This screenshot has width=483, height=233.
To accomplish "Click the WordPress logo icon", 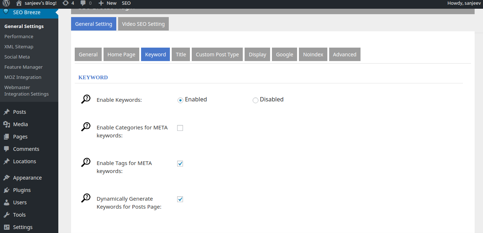I will pyautogui.click(x=6, y=3).
